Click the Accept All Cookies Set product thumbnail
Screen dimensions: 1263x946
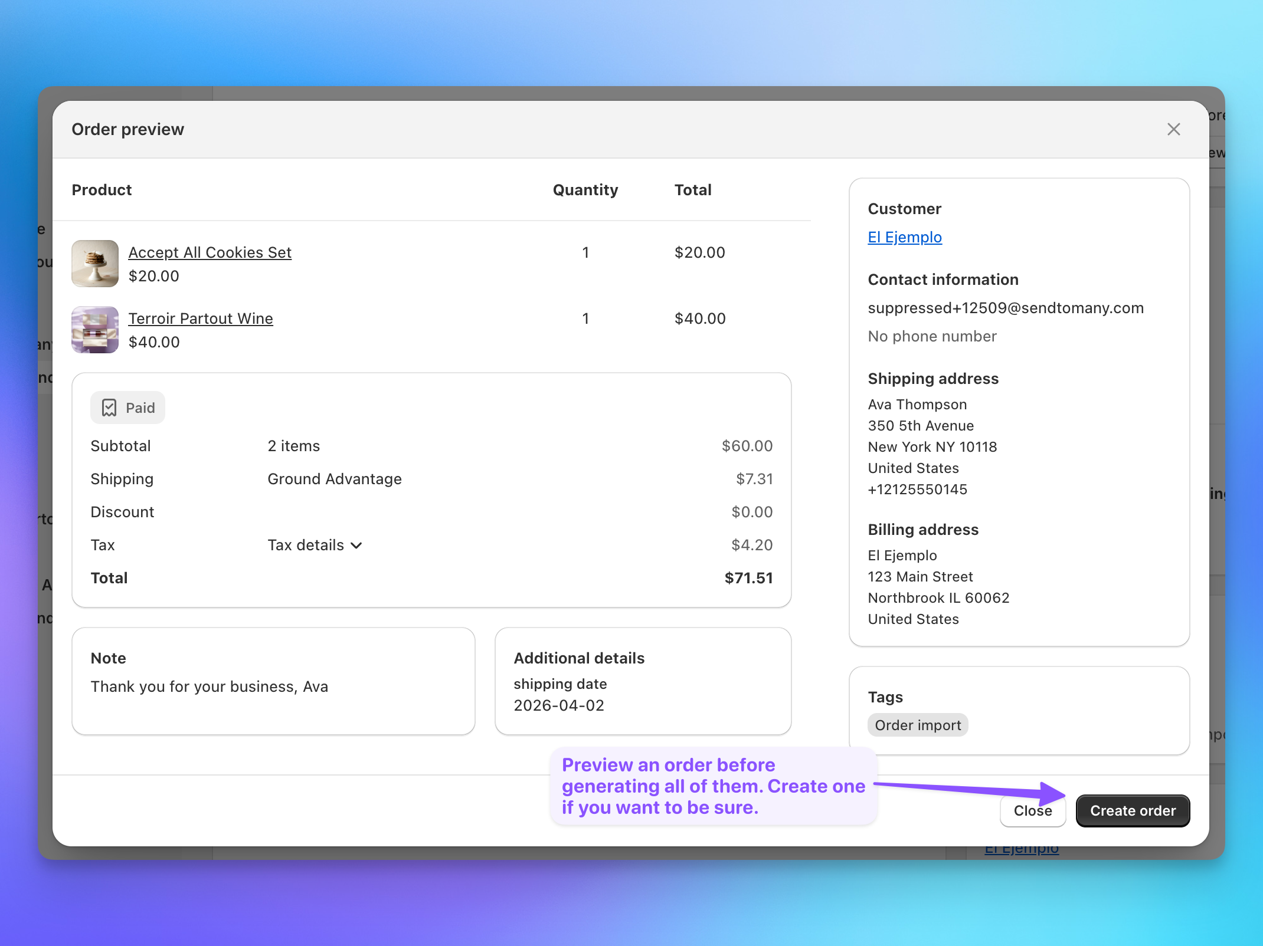(x=95, y=264)
